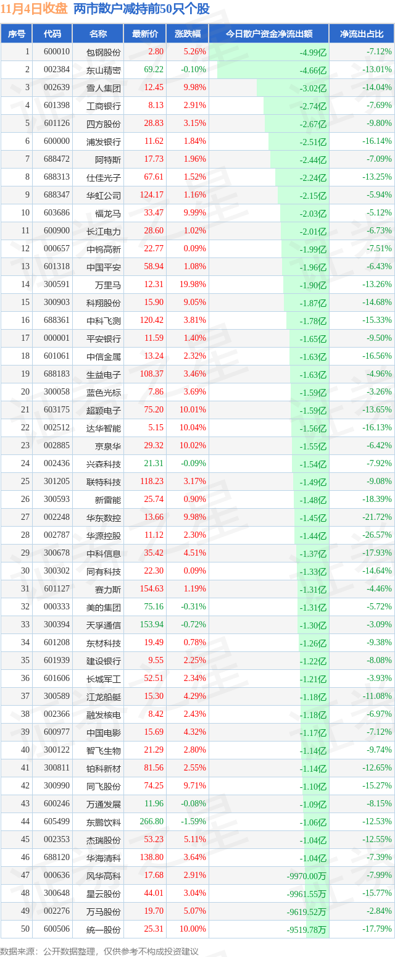Click the 名称 column header
The height and width of the screenshot is (957, 395).
click(x=98, y=34)
